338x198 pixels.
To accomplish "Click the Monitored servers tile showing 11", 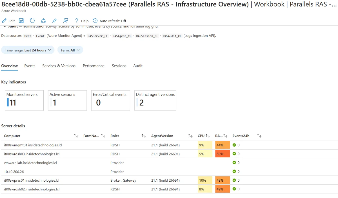I will tap(24, 100).
